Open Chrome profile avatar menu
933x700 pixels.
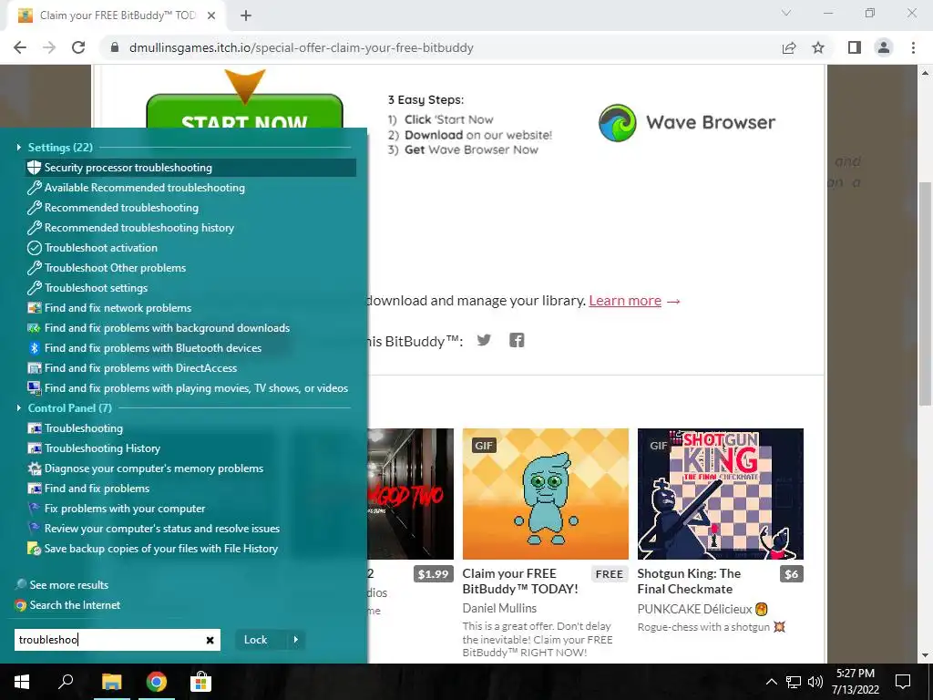(x=884, y=47)
